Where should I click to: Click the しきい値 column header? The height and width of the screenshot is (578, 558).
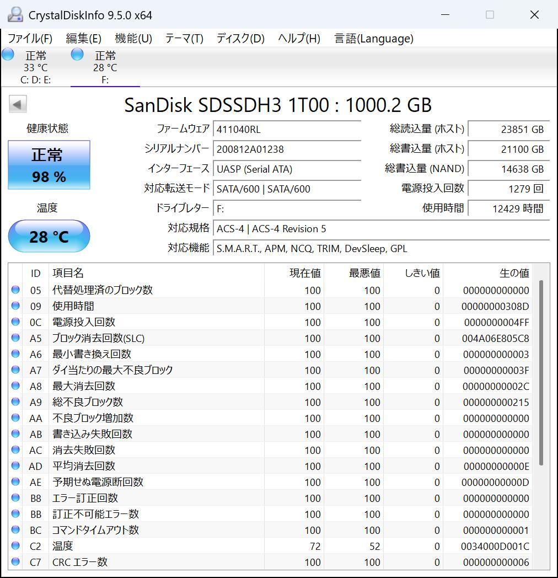[x=413, y=273]
